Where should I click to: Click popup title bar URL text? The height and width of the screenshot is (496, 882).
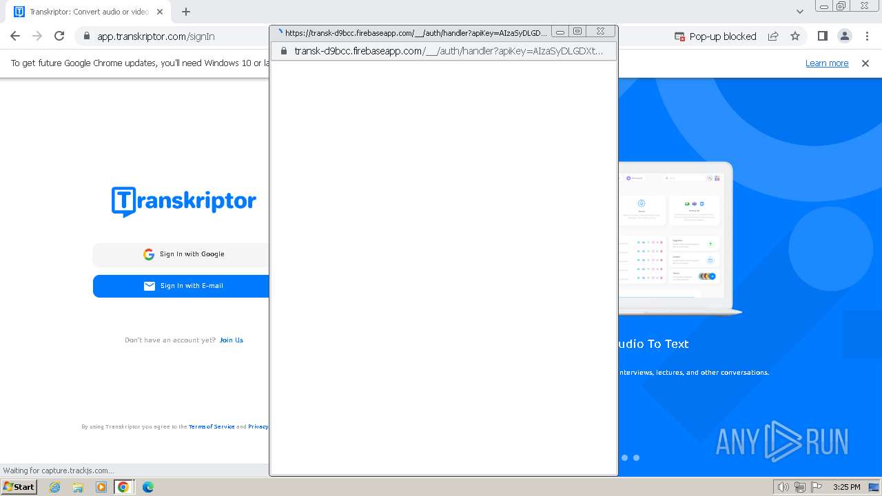416,32
